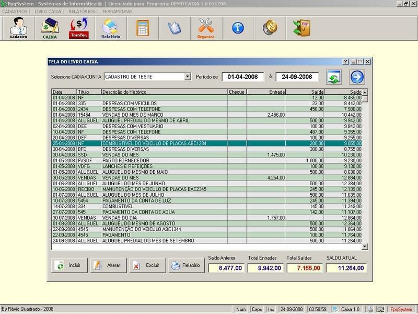Screen dimensions: 418x314
Task: Open the Transfer. transfer icon
Action: (79, 28)
